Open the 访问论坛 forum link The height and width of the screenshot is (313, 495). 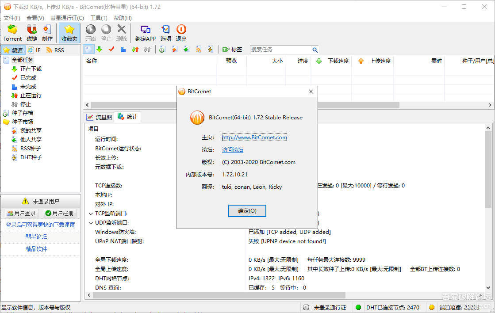click(x=233, y=150)
